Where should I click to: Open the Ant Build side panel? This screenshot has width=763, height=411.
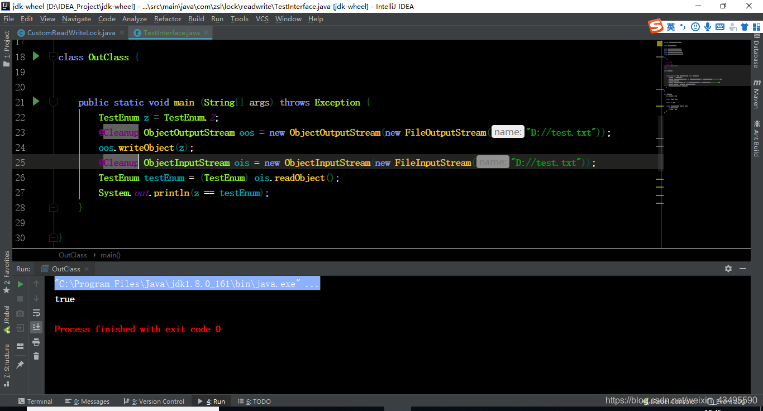756,137
